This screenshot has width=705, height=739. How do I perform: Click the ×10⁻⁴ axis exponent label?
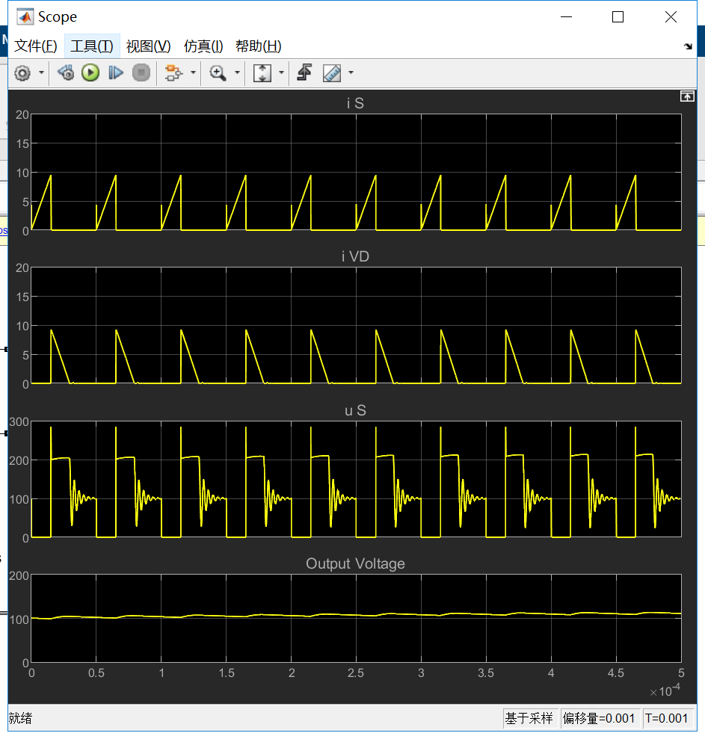(665, 690)
